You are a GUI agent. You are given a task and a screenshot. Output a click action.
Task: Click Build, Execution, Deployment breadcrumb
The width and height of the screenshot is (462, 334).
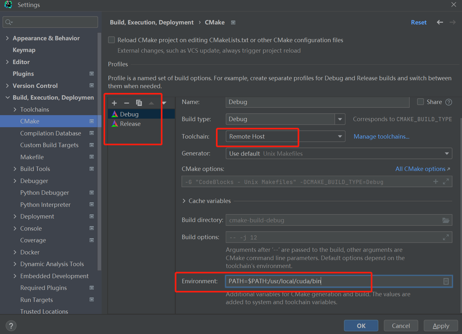click(x=152, y=22)
